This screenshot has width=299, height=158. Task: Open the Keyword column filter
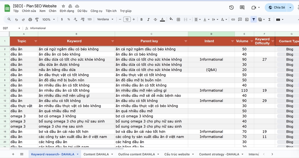(112, 41)
